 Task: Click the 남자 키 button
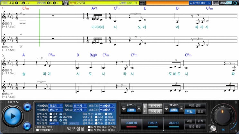[x=155, y=106]
